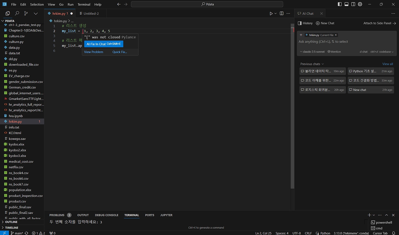Viewport: 399px width, 235px height.
Task: Toggle the AI pane layout icon
Action: click(353, 4)
